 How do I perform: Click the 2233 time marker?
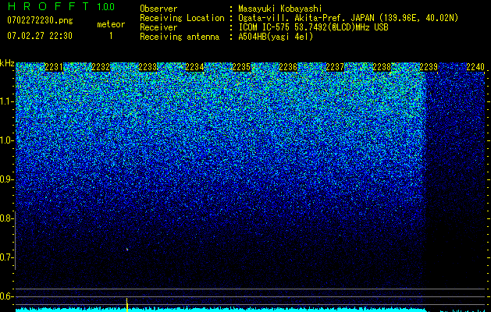148,67
